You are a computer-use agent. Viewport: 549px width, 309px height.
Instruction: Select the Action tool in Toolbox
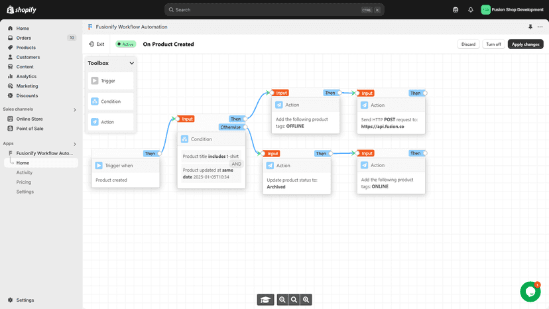pyautogui.click(x=111, y=122)
